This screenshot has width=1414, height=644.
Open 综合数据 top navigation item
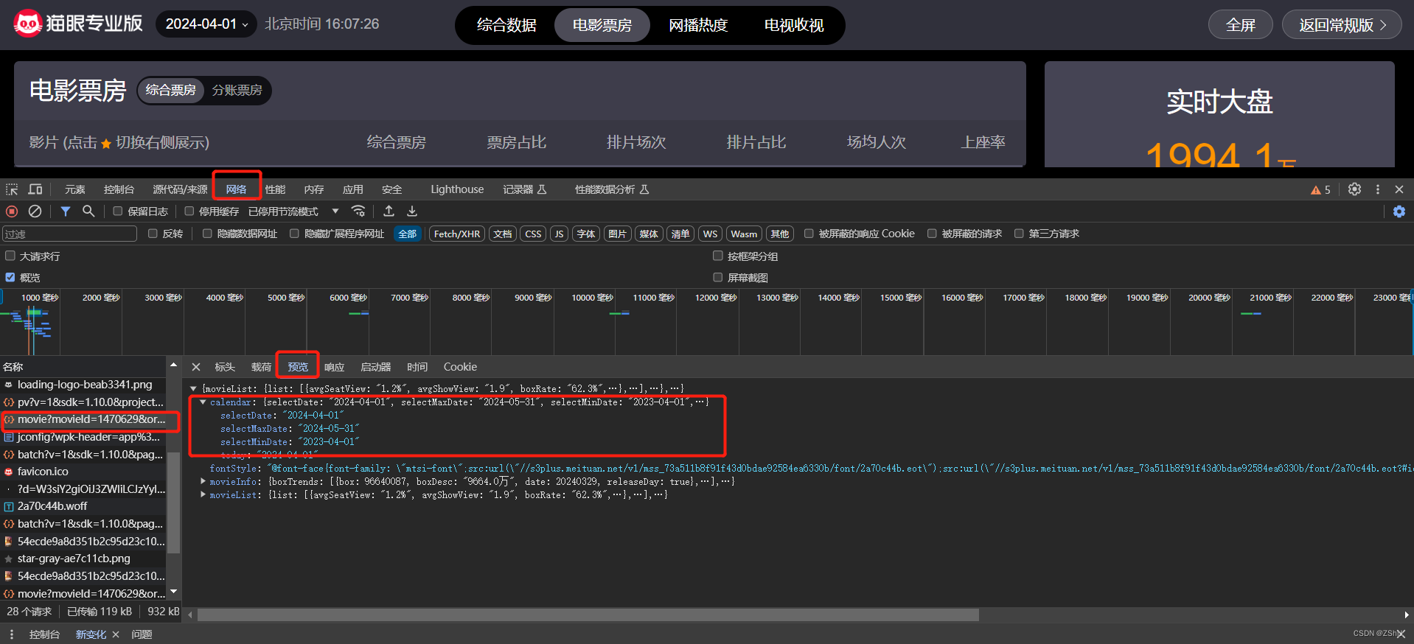point(506,25)
